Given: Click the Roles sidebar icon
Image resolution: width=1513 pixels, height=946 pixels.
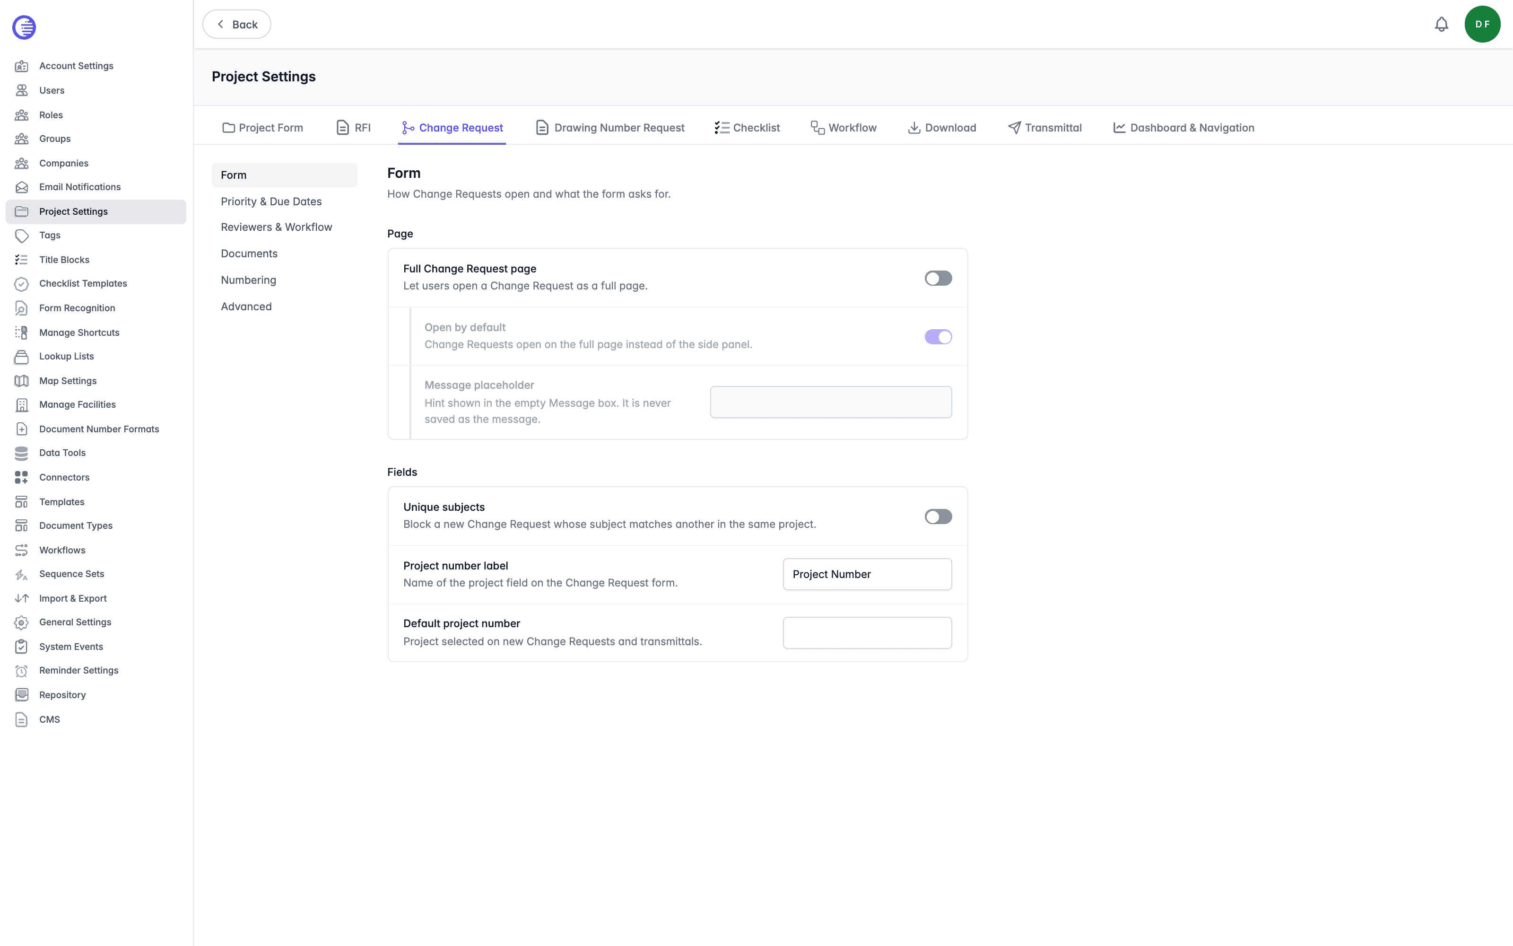Looking at the screenshot, I should [22, 114].
